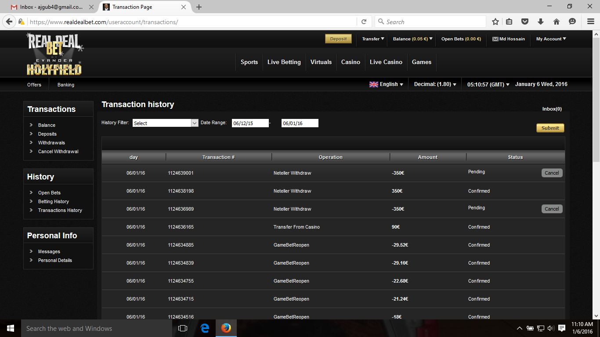Cancel pending withdrawal 1124639001
The width and height of the screenshot is (600, 337).
(552, 173)
